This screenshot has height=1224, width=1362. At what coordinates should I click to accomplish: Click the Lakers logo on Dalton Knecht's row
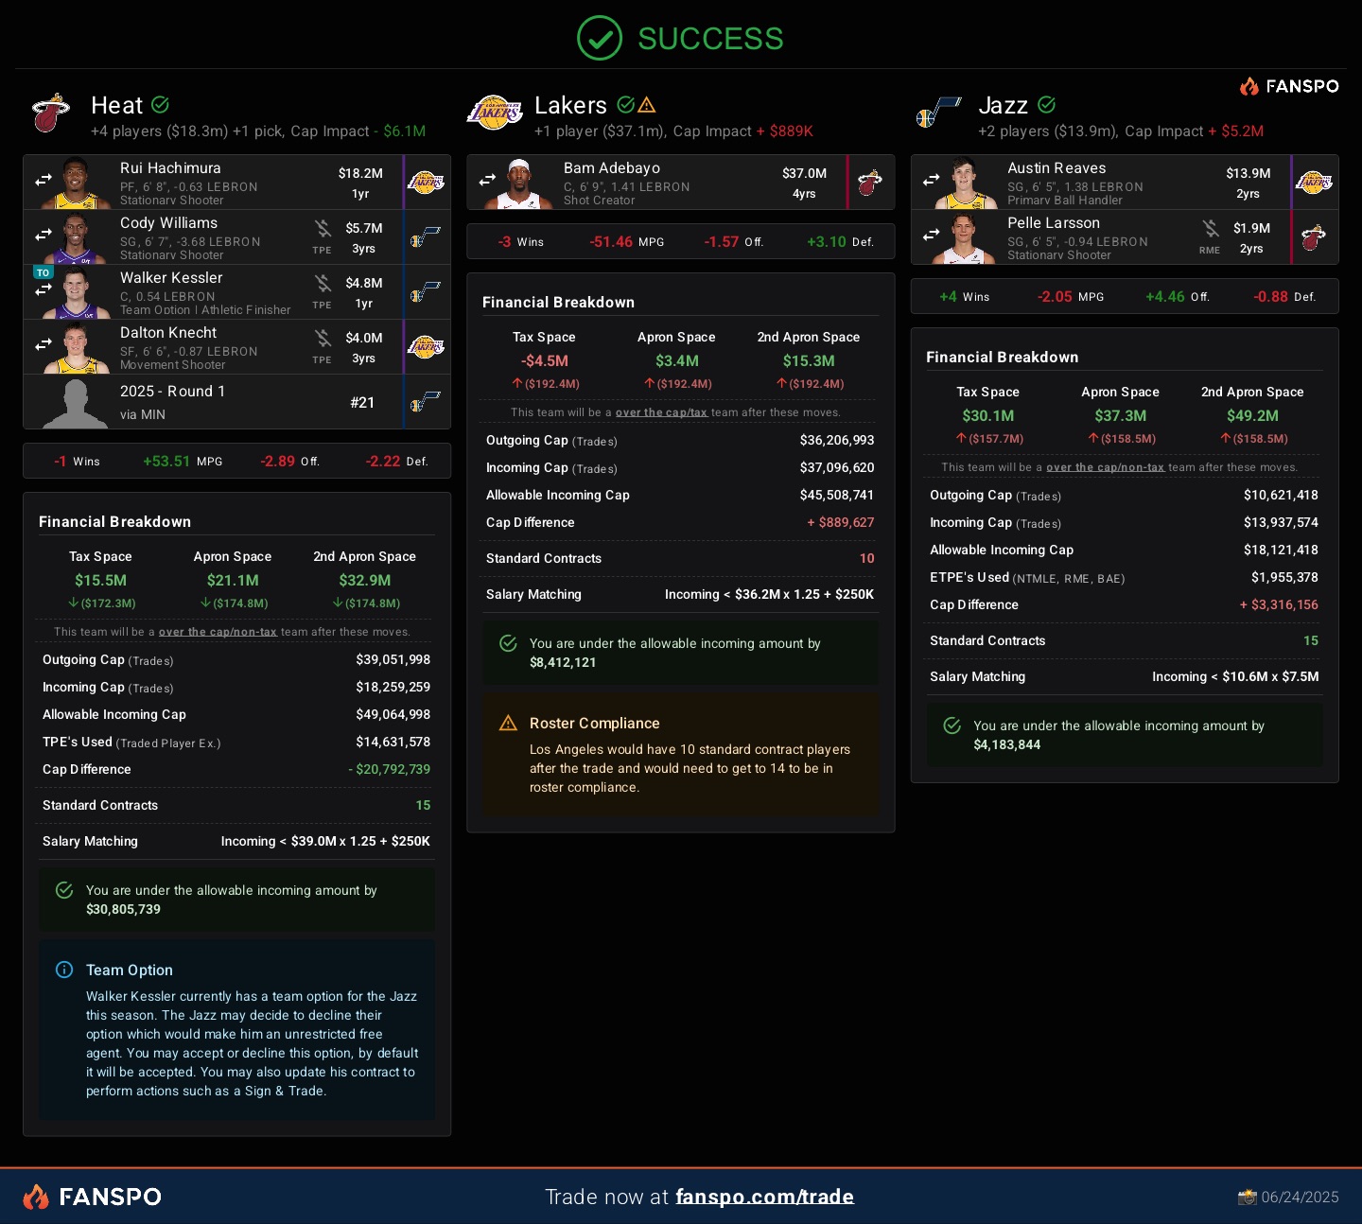[426, 346]
